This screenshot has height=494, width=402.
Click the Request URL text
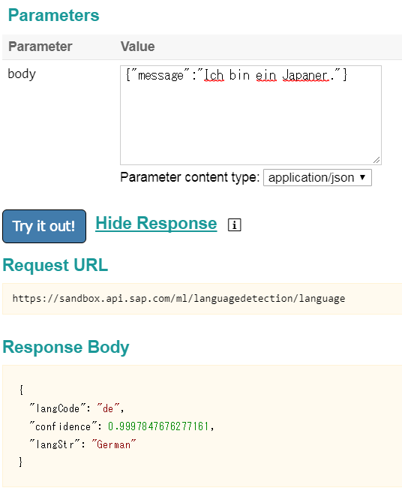(178, 298)
